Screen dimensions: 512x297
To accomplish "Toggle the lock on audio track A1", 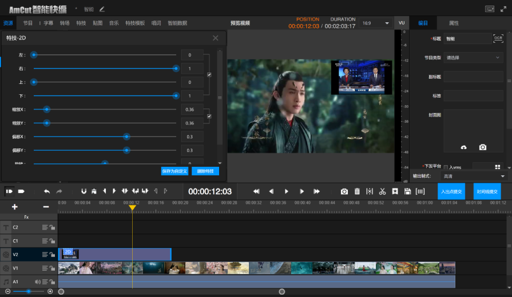I will click(52, 282).
